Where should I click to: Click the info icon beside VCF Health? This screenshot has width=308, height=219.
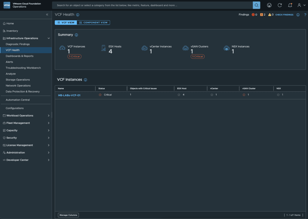78,15
